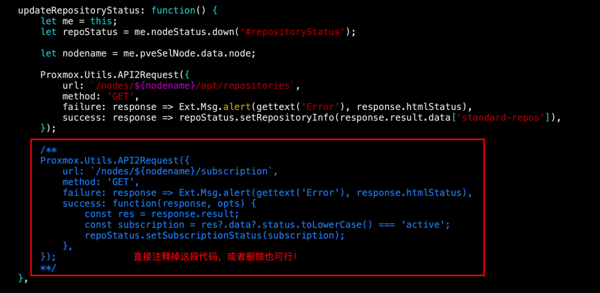Image resolution: width=600 pixels, height=293 pixels.
Task: Click the setSubscriptionStatus call
Action: click(x=214, y=235)
